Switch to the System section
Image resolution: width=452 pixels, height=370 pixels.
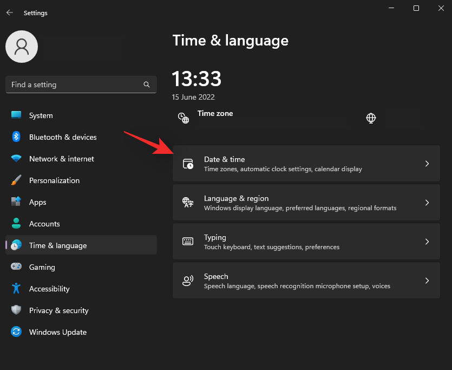(41, 115)
